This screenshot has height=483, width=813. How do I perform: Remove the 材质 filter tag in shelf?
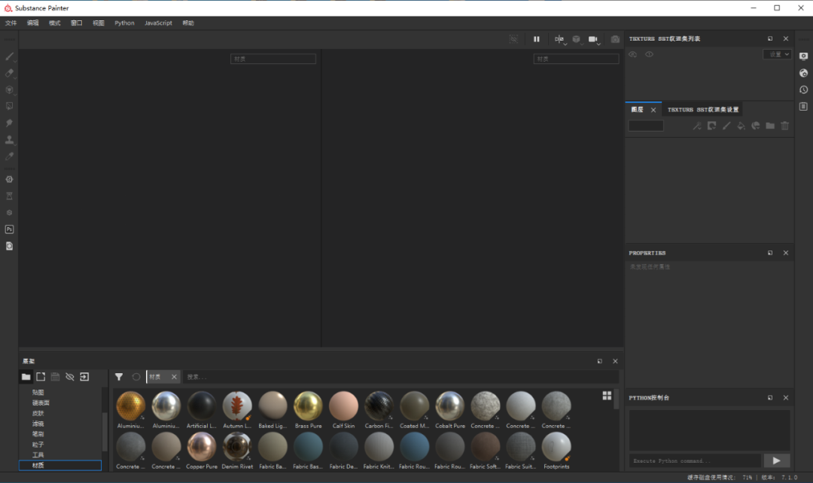click(x=174, y=377)
